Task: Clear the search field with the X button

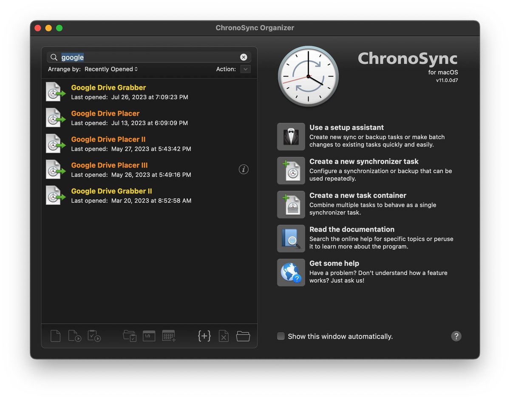Action: point(244,57)
